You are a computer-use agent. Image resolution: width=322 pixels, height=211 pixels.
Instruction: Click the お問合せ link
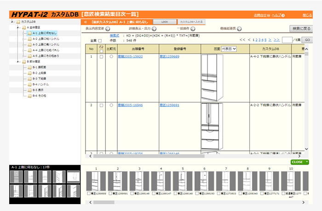pyautogui.click(x=260, y=15)
